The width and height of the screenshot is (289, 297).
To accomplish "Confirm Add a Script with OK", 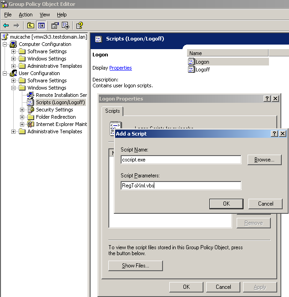I will [x=226, y=204].
